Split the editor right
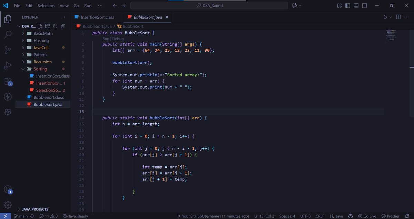 (x=398, y=17)
